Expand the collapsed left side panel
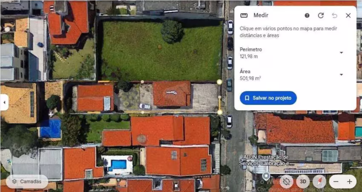 tap(4, 102)
